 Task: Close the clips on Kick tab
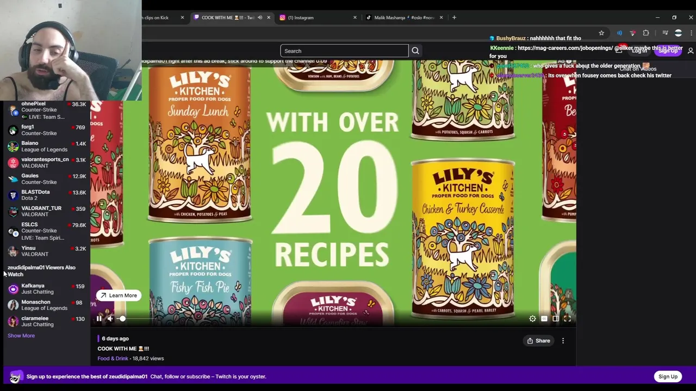click(182, 17)
